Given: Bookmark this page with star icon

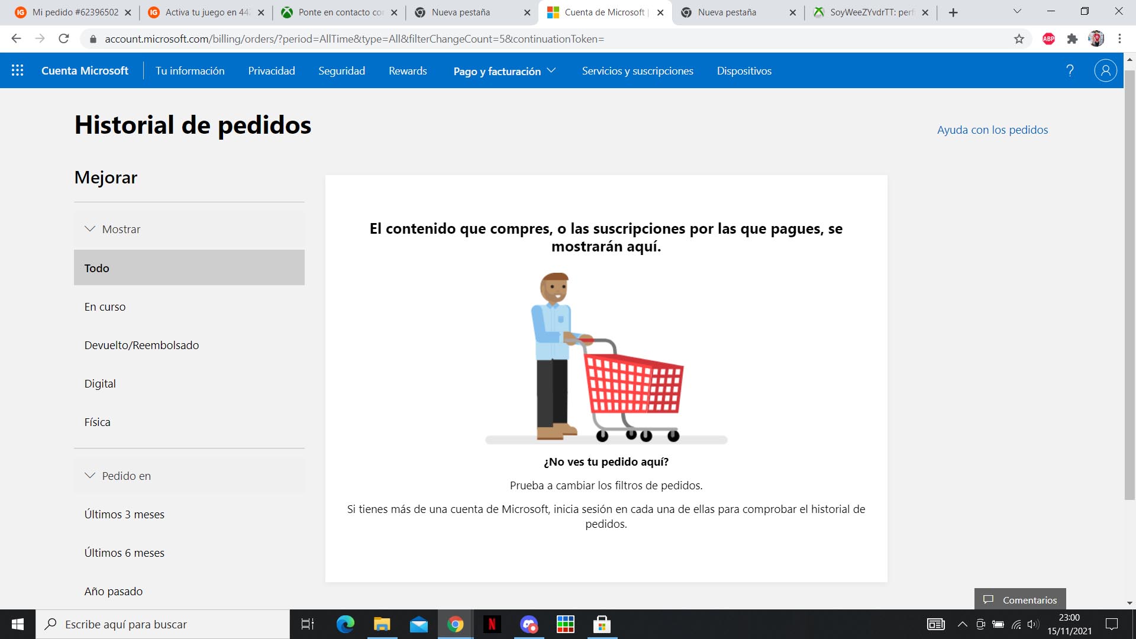Looking at the screenshot, I should (x=1019, y=39).
